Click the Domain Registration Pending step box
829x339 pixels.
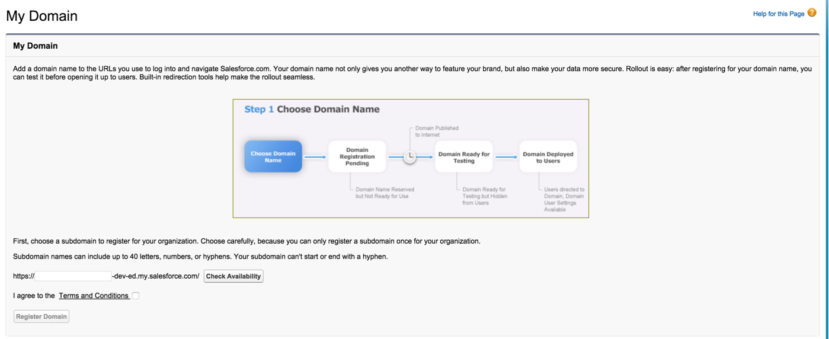pyautogui.click(x=357, y=156)
